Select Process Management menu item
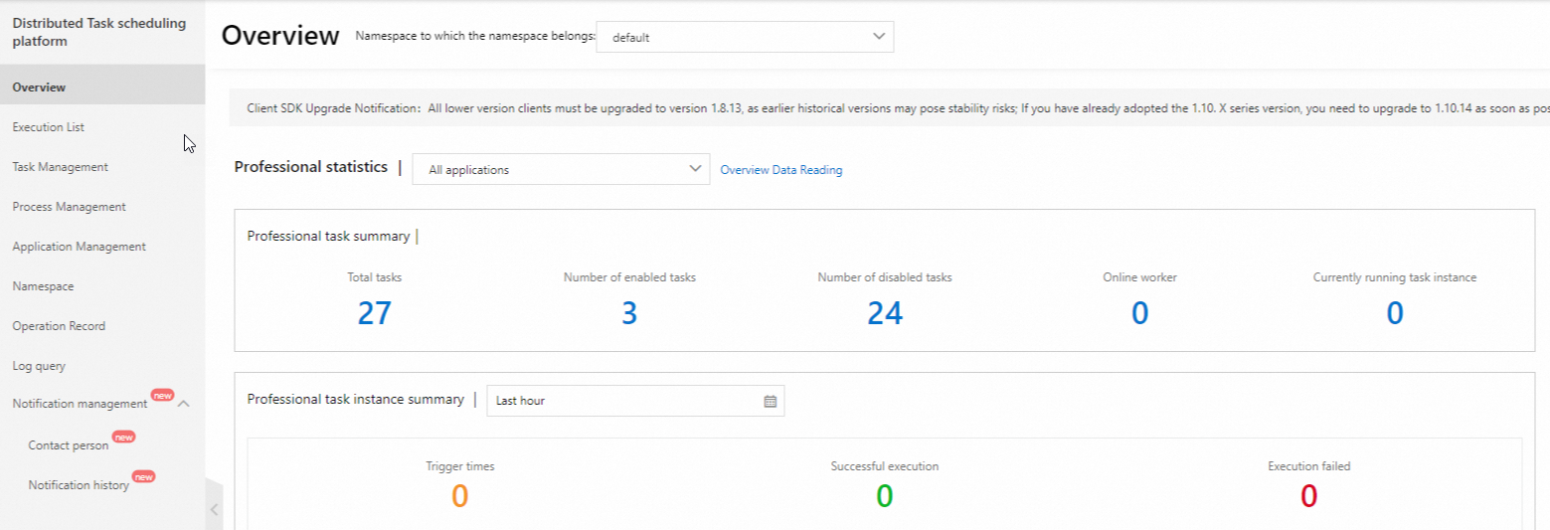 point(70,207)
